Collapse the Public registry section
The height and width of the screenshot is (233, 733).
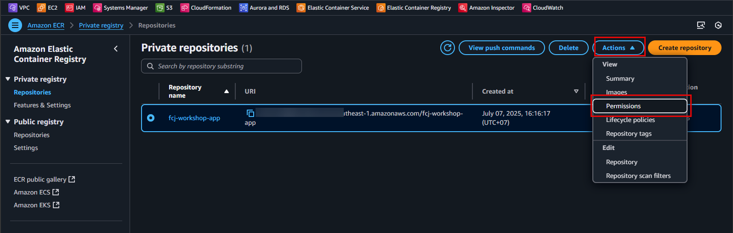pyautogui.click(x=8, y=122)
